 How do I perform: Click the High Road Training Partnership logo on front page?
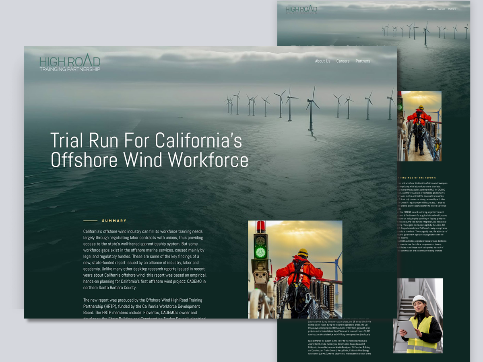point(70,63)
